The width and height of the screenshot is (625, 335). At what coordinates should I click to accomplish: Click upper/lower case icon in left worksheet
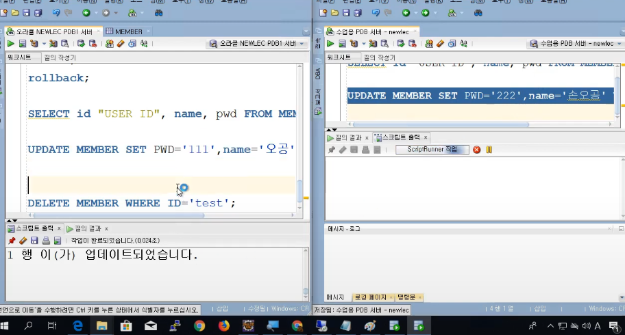point(144,44)
